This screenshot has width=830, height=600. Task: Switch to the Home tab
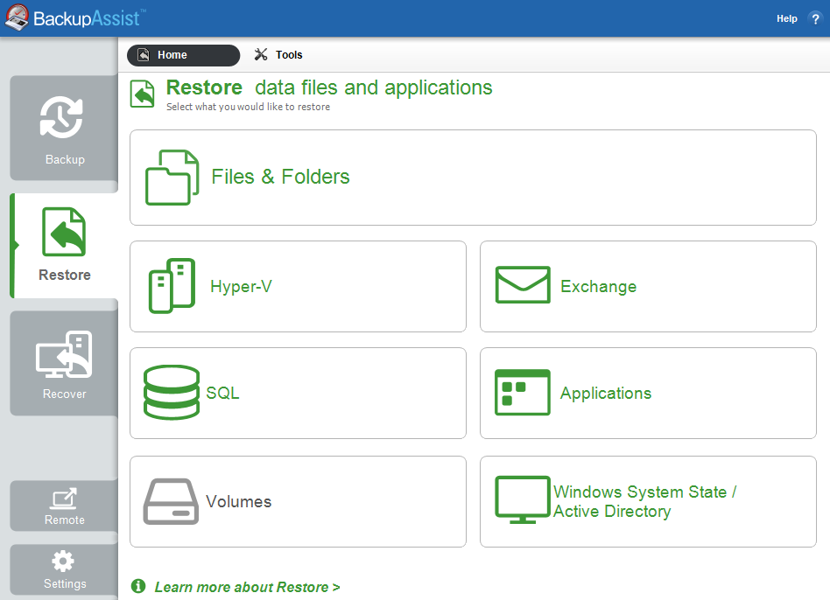183,55
